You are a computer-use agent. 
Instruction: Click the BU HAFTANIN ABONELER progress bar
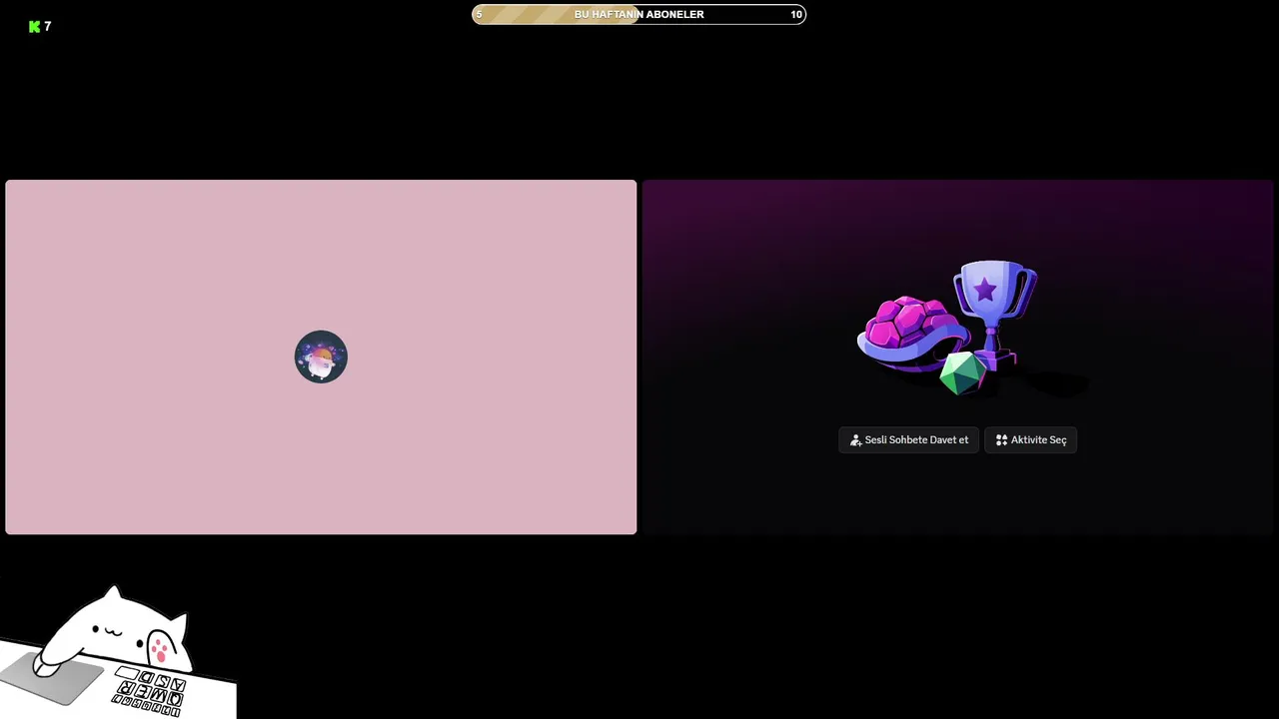(x=639, y=14)
